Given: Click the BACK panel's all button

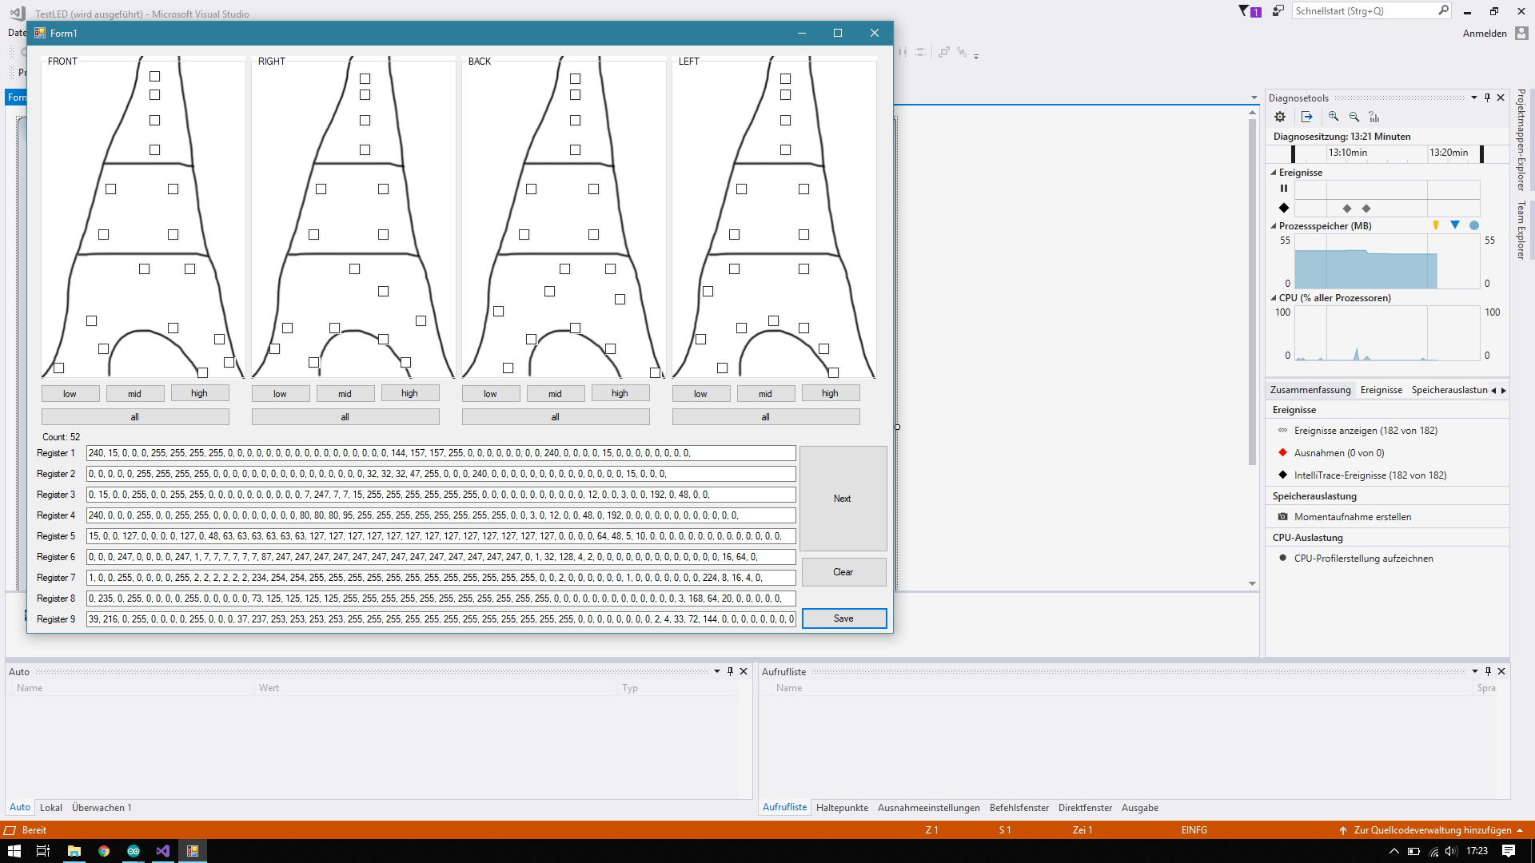Looking at the screenshot, I should pos(556,417).
